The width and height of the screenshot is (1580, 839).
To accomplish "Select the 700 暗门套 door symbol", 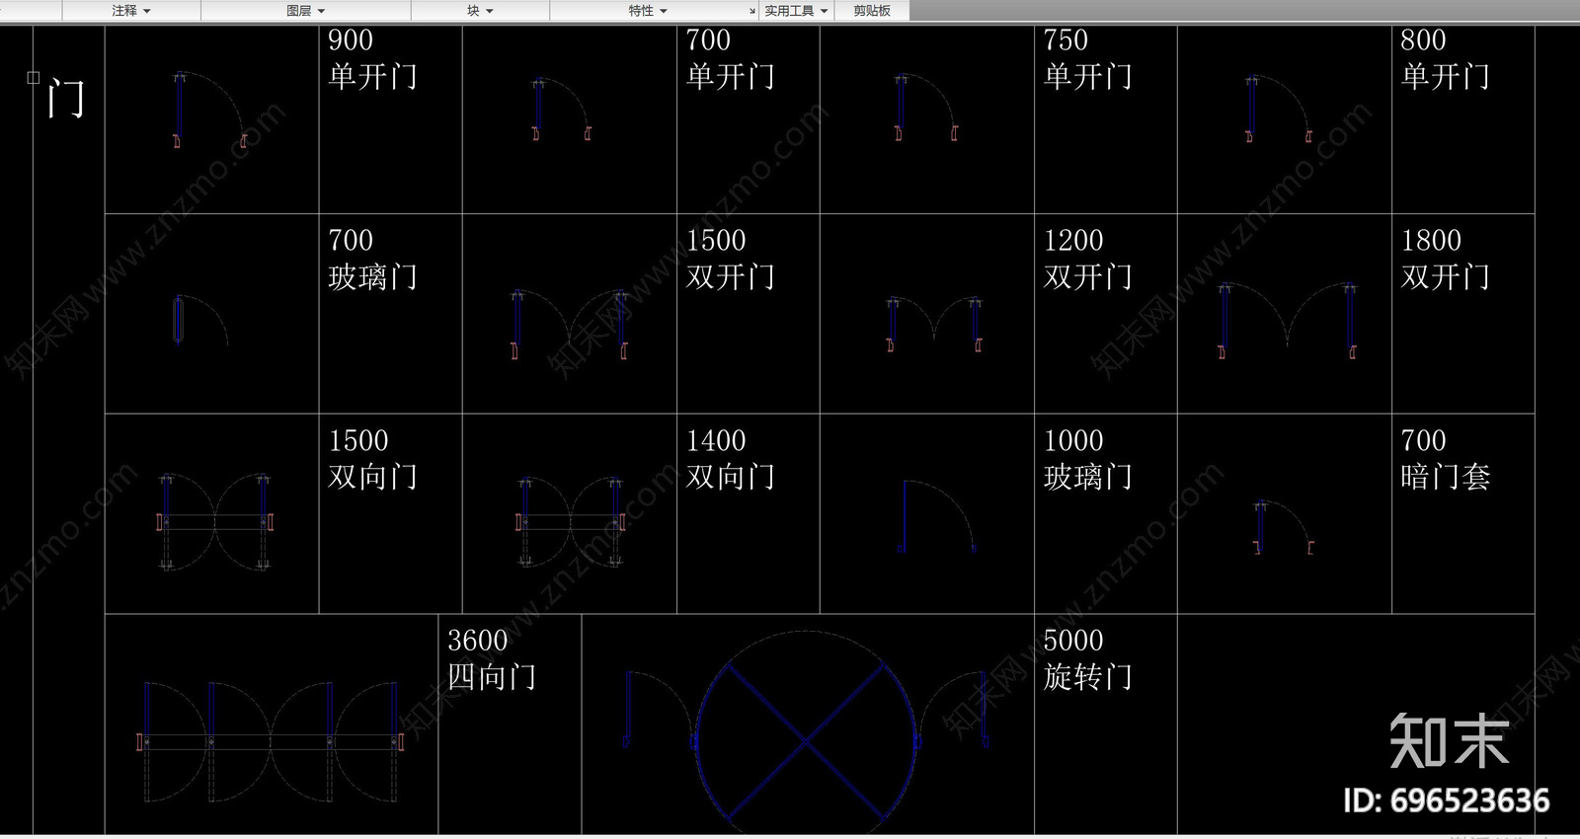I will (1284, 527).
